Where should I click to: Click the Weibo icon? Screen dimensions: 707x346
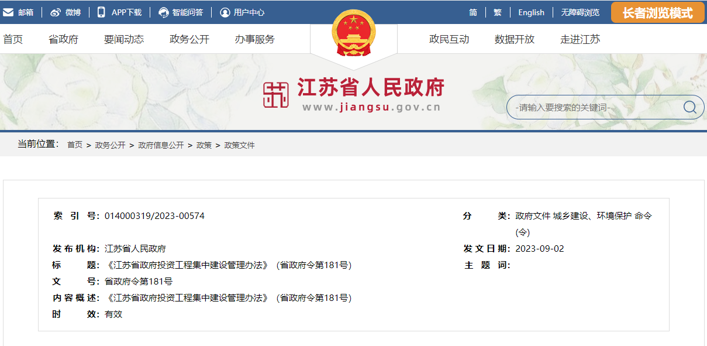point(56,12)
